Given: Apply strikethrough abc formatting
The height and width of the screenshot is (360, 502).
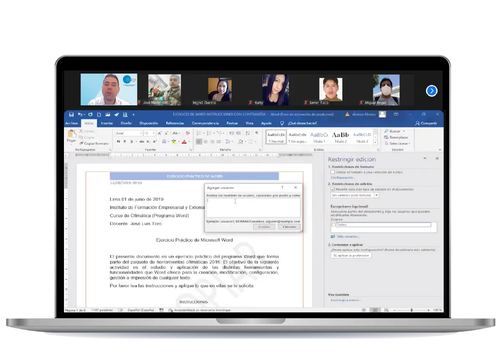Looking at the screenshot, I should (143, 142).
